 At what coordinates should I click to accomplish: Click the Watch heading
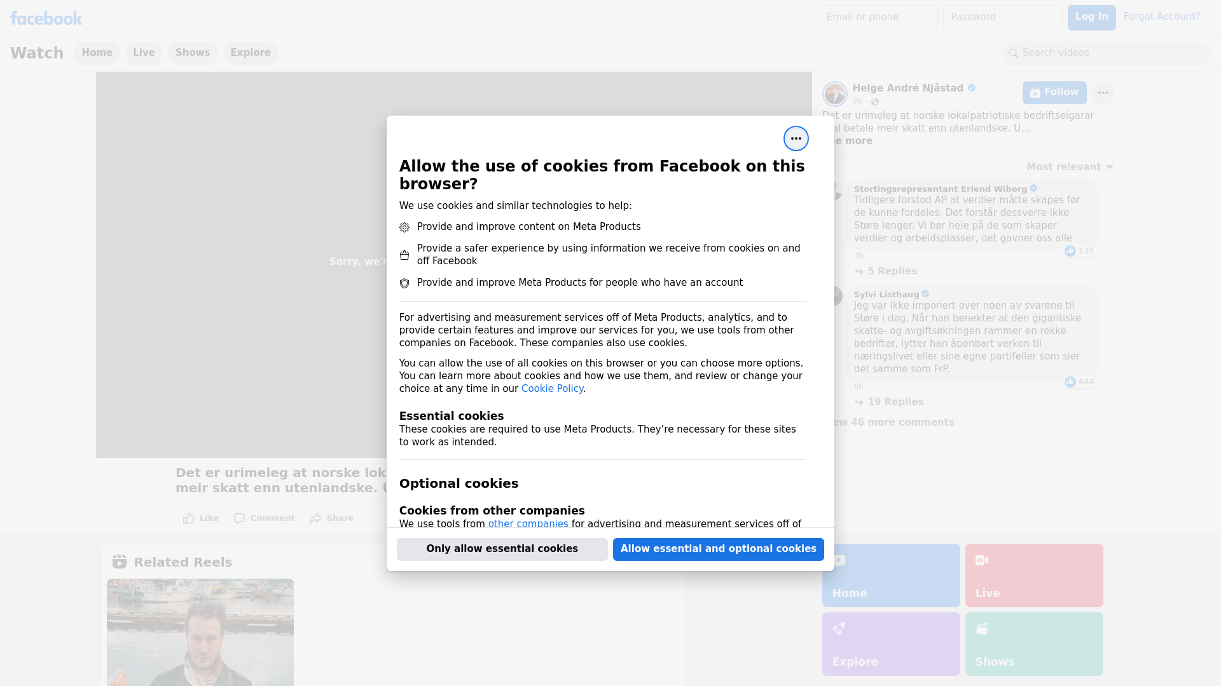37,53
